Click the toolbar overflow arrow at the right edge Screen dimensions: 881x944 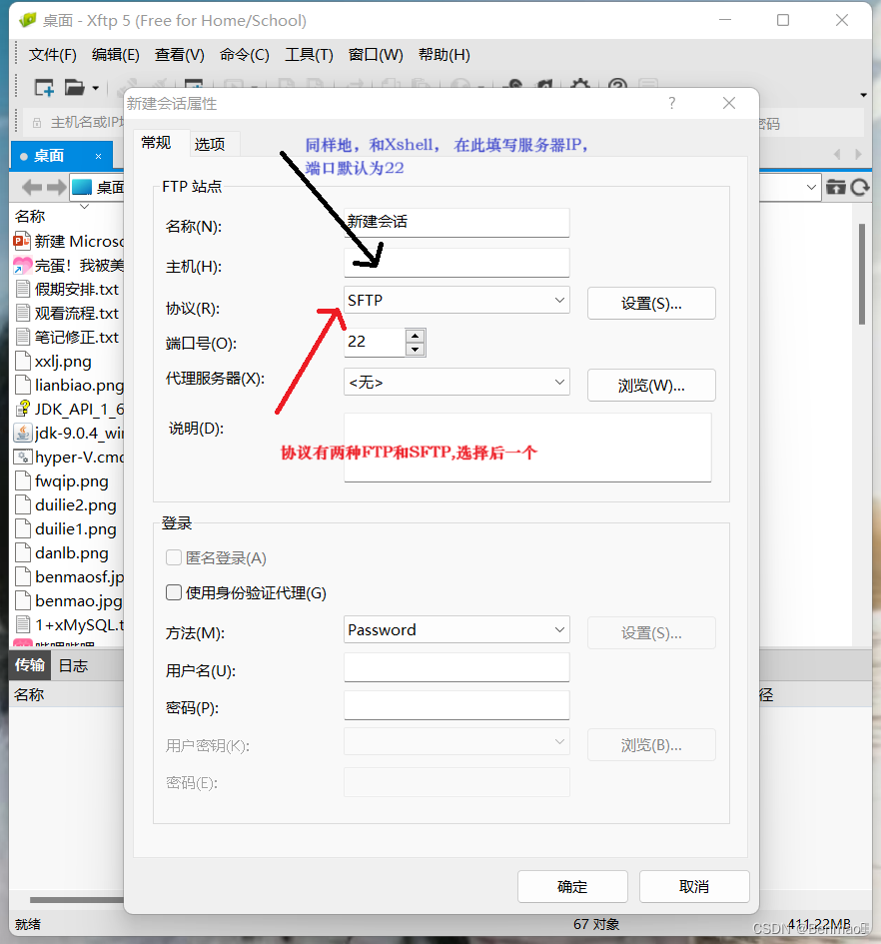coord(864,95)
